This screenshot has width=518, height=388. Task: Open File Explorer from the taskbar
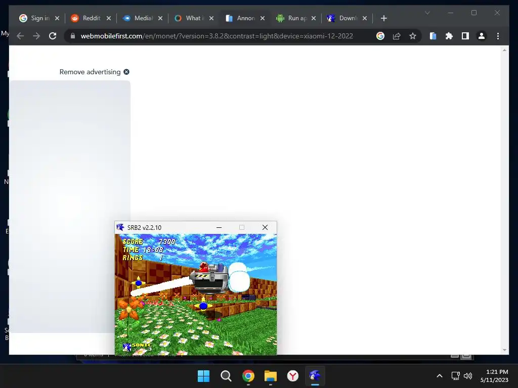point(271,376)
